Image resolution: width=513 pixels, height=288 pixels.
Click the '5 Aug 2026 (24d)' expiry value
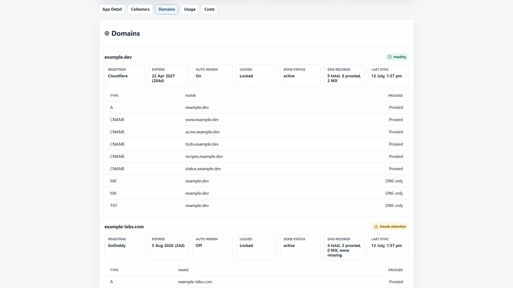168,246
